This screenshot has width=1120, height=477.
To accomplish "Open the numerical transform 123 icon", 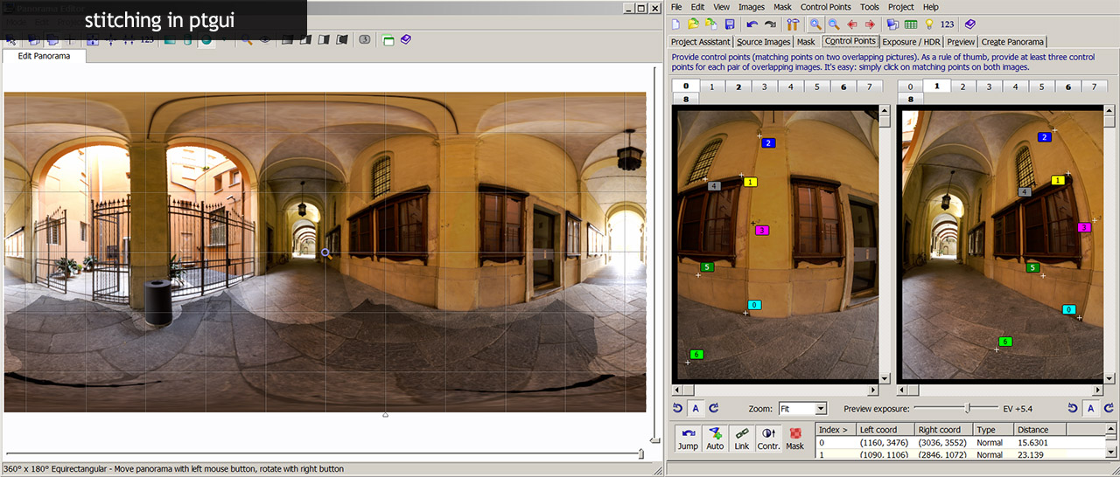I will tap(947, 24).
